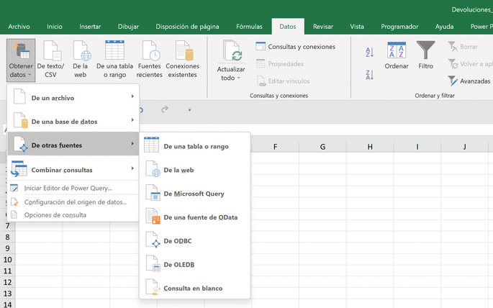
Task: Click the Actualizar todo refresh icon
Action: coord(232,51)
